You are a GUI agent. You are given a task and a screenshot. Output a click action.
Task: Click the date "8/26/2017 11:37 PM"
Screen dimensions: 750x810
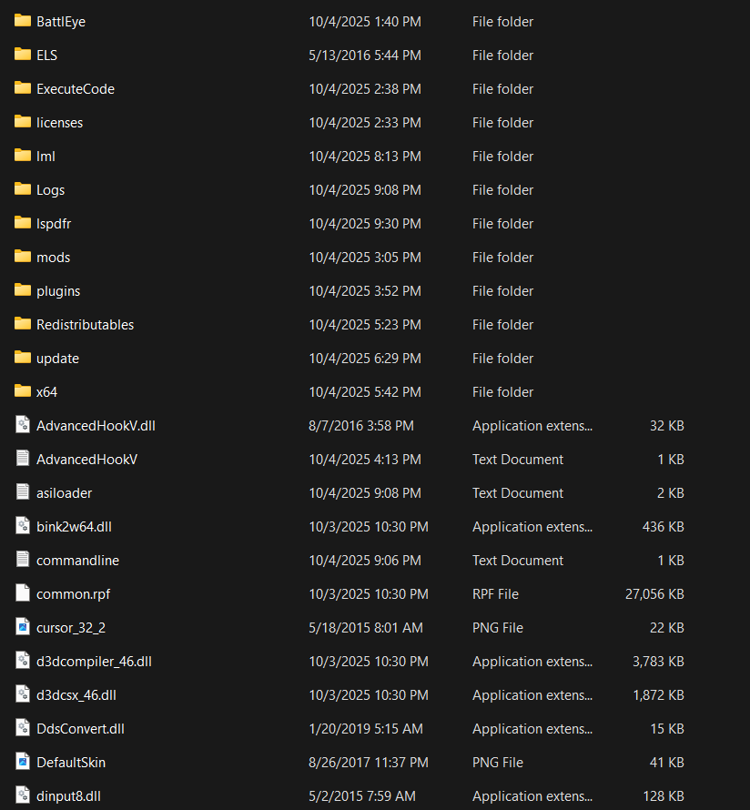click(x=369, y=763)
